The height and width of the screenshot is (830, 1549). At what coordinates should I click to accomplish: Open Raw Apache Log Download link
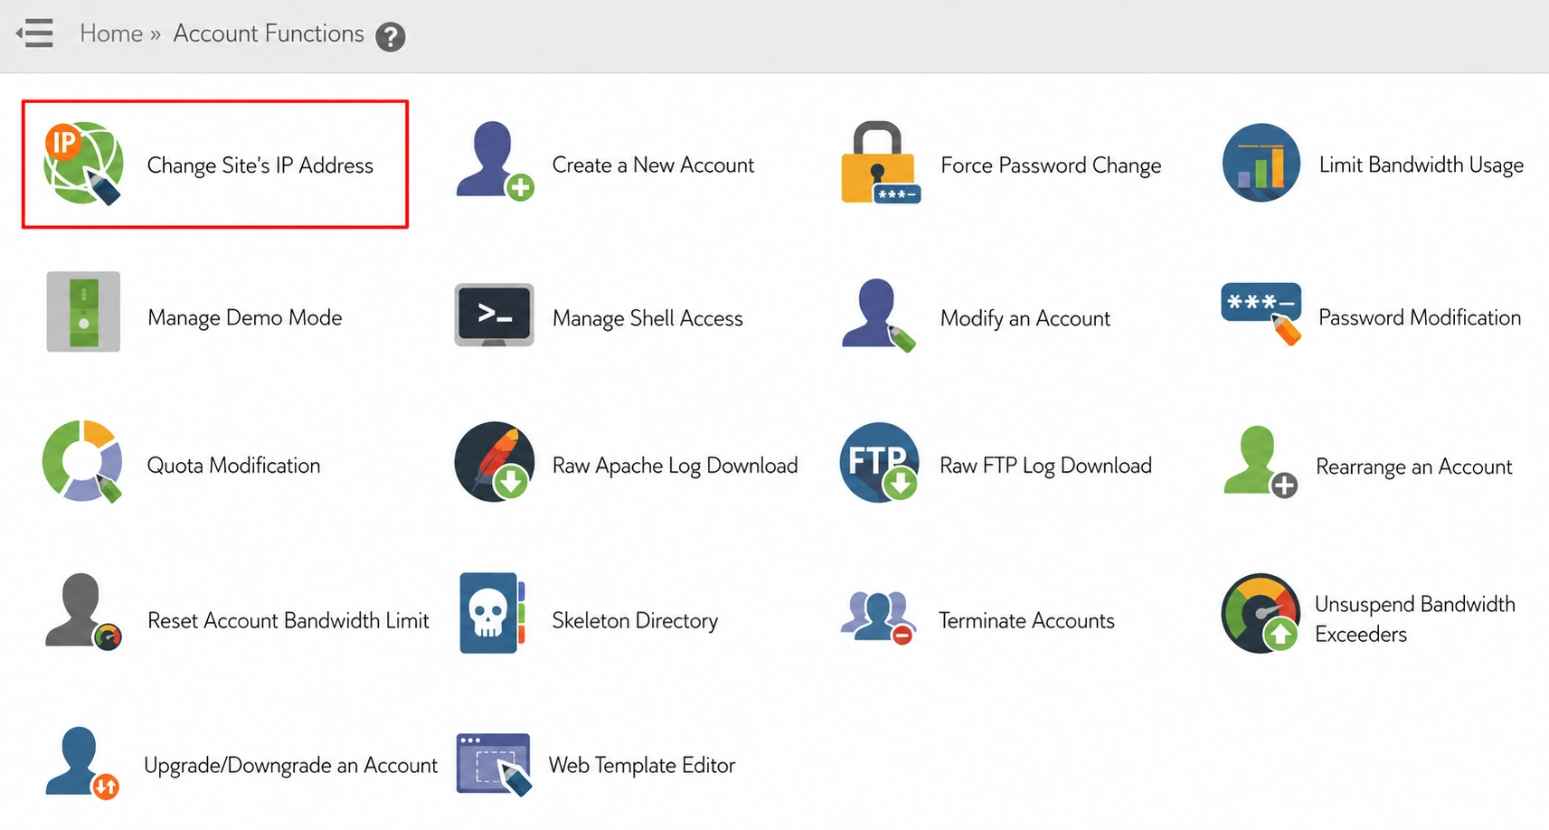(x=675, y=466)
